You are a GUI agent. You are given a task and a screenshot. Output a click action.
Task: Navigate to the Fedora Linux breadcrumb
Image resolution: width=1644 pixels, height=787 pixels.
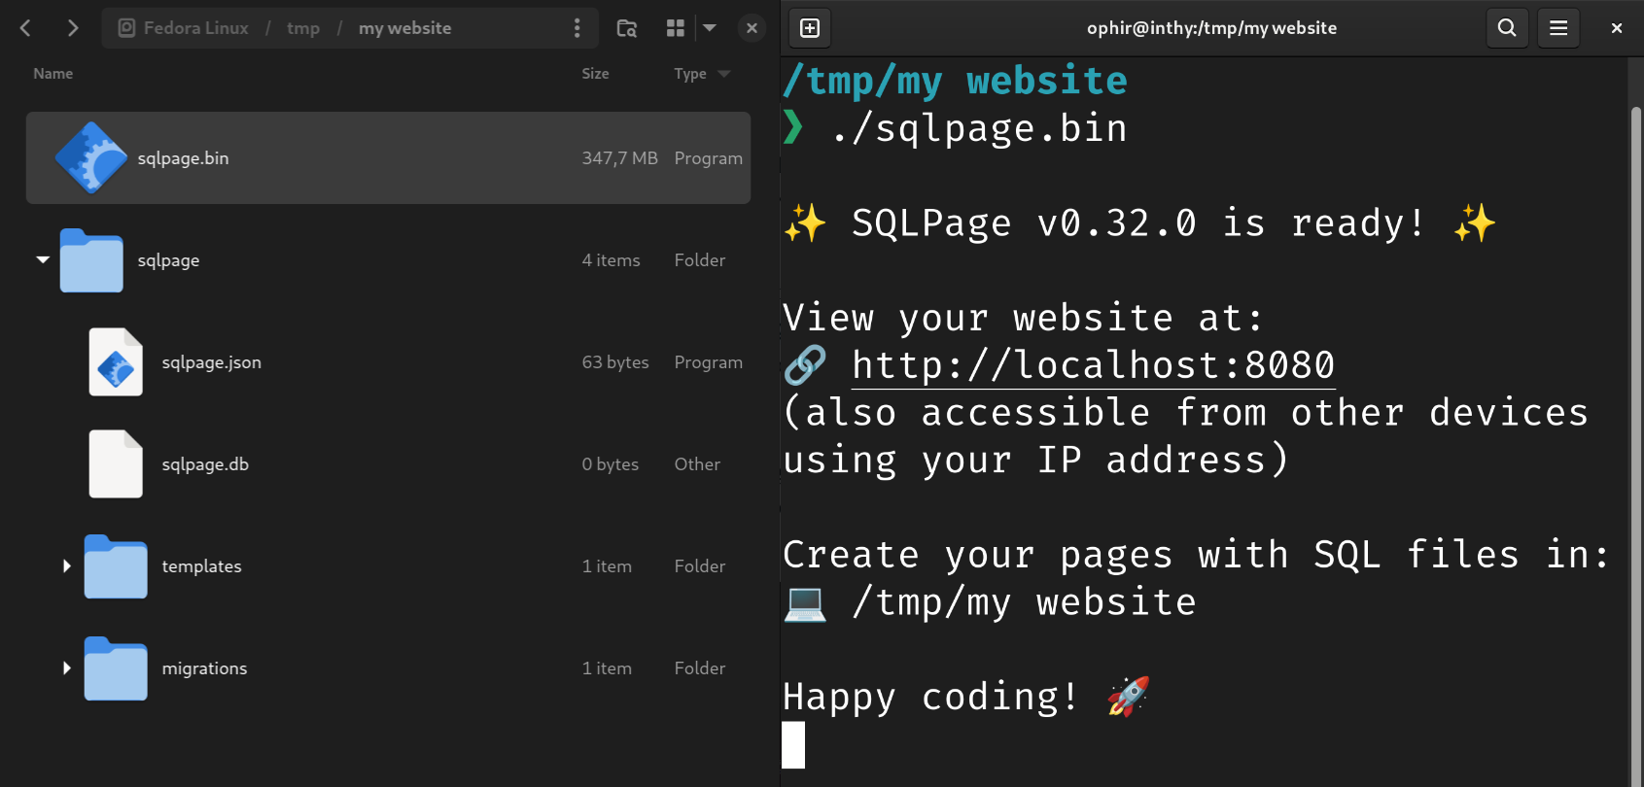(195, 28)
